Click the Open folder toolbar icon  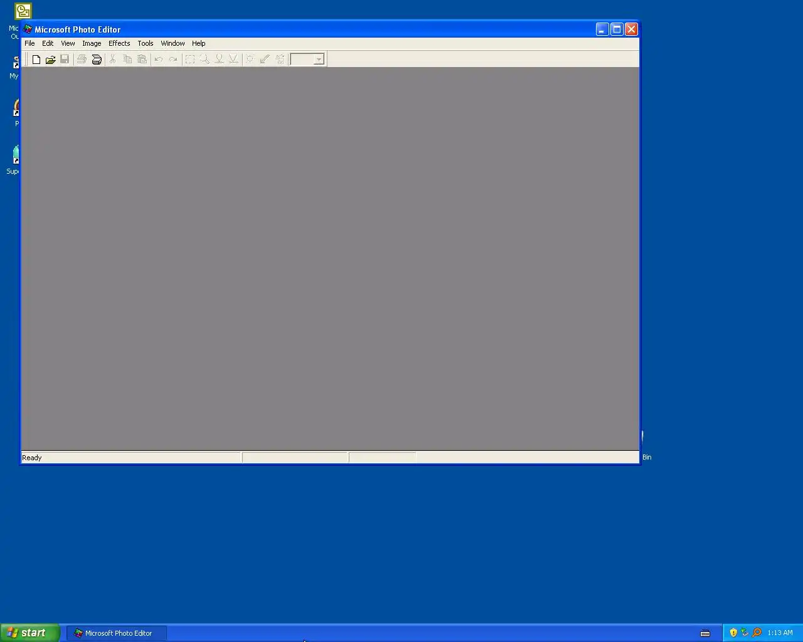click(x=51, y=60)
